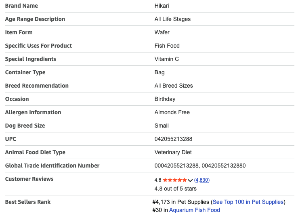Click the Vitamin C special ingredients value
Image resolution: width=296 pixels, height=216 pixels.
(x=166, y=59)
